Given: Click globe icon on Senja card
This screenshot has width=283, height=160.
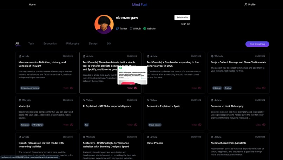Looking at the screenshot, I should pyautogui.click(x=212, y=56).
